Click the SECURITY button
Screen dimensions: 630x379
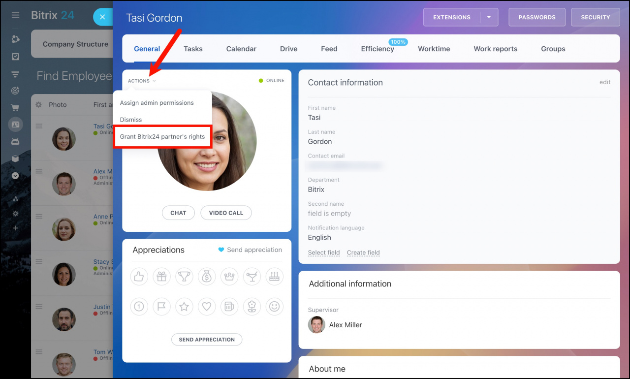tap(596, 17)
